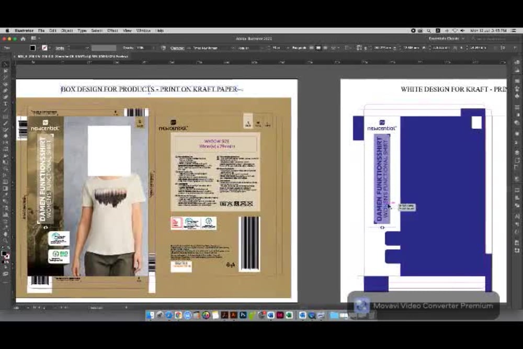Open the Illustrator application menu
The width and height of the screenshot is (523, 349).
(x=24, y=31)
